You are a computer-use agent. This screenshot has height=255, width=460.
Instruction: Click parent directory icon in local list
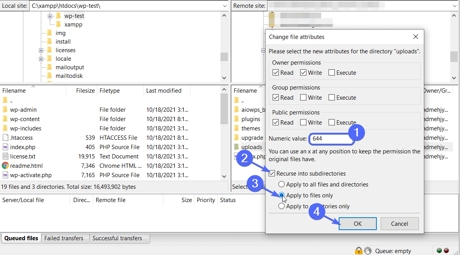click(5, 100)
